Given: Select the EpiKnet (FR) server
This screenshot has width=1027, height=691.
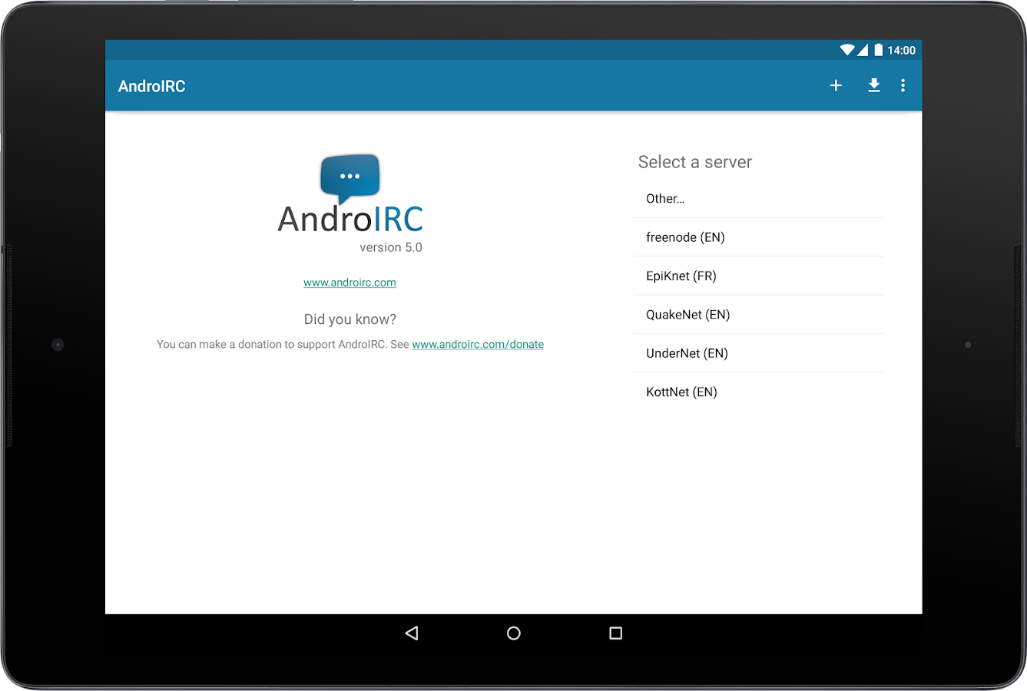Looking at the screenshot, I should [x=681, y=276].
